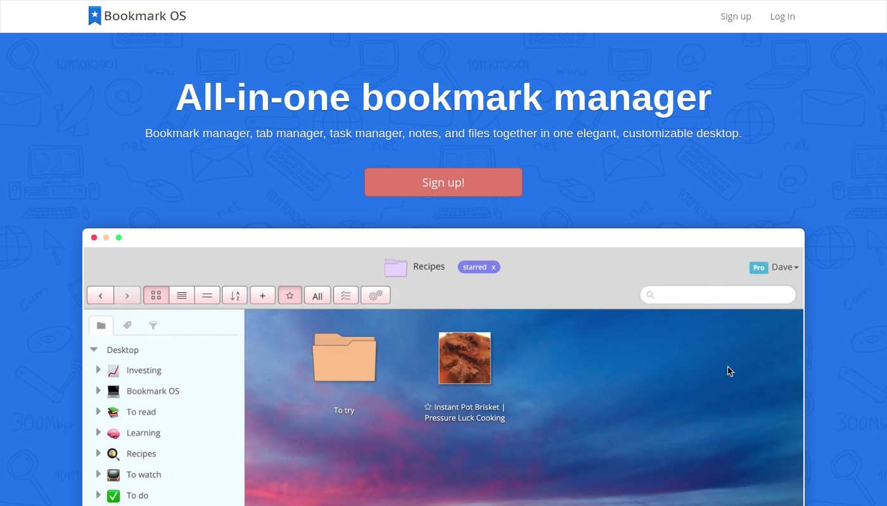Open the A-Z sort options
Viewport: 887px width, 506px height.
pyautogui.click(x=234, y=295)
